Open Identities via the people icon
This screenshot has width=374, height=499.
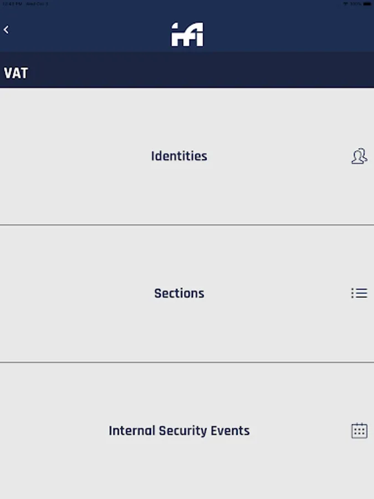tap(359, 156)
